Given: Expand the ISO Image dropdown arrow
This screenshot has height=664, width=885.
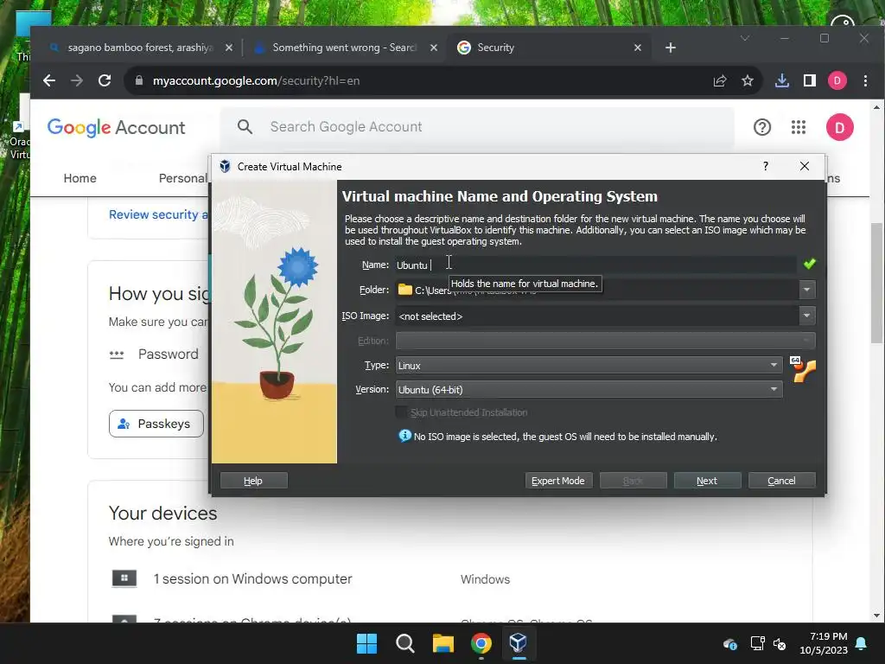Looking at the screenshot, I should (807, 316).
